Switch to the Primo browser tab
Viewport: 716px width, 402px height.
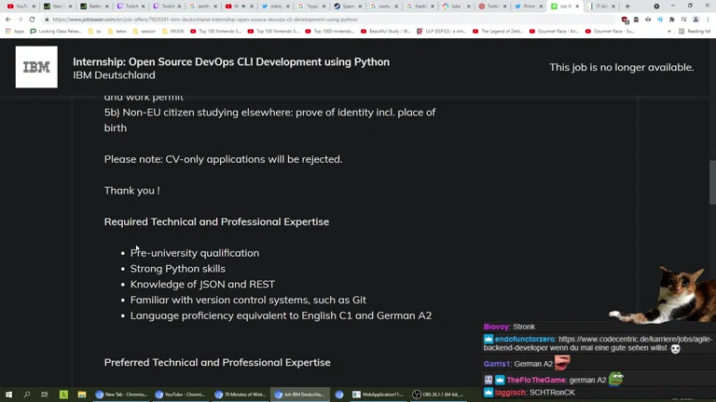pyautogui.click(x=529, y=7)
